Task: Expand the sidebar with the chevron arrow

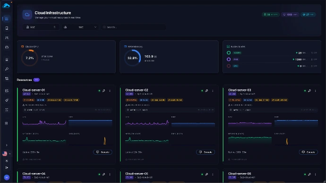Action: click(x=7, y=145)
